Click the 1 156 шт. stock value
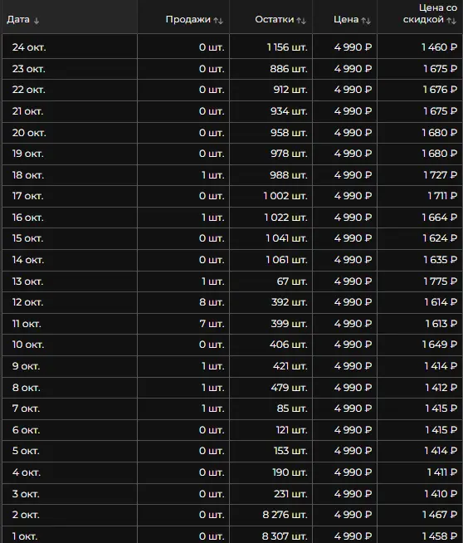 point(287,47)
